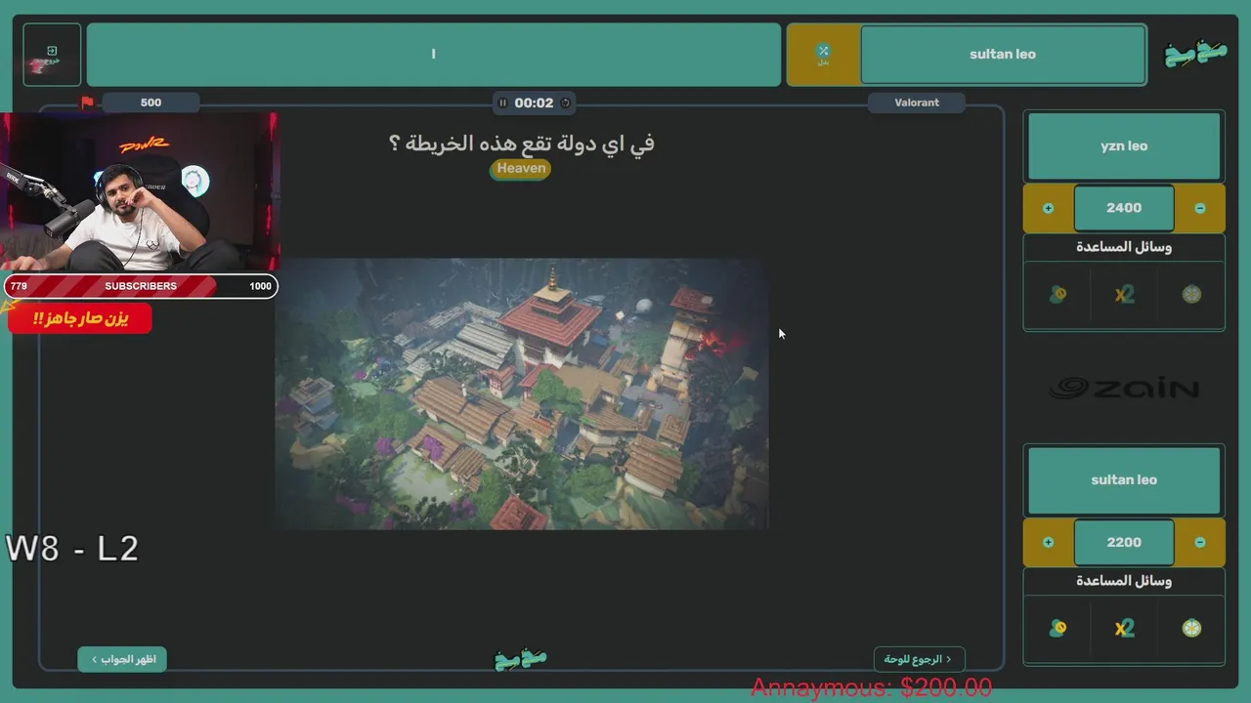Pause the question timer
1251x703 pixels.
502,103
